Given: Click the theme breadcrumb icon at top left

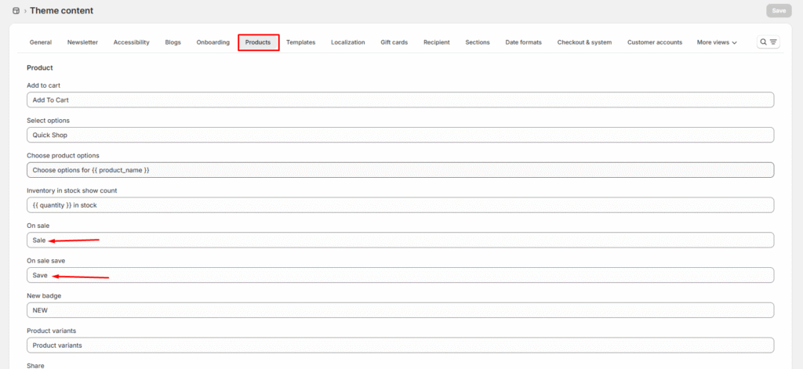Looking at the screenshot, I should pyautogui.click(x=16, y=11).
